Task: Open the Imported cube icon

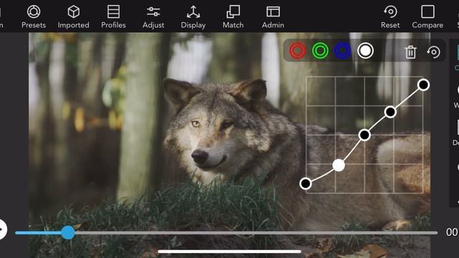Action: point(73,16)
